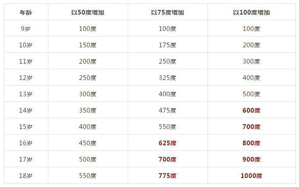Click the 12岁 row label
The width and height of the screenshot is (299, 187).
coord(26,78)
